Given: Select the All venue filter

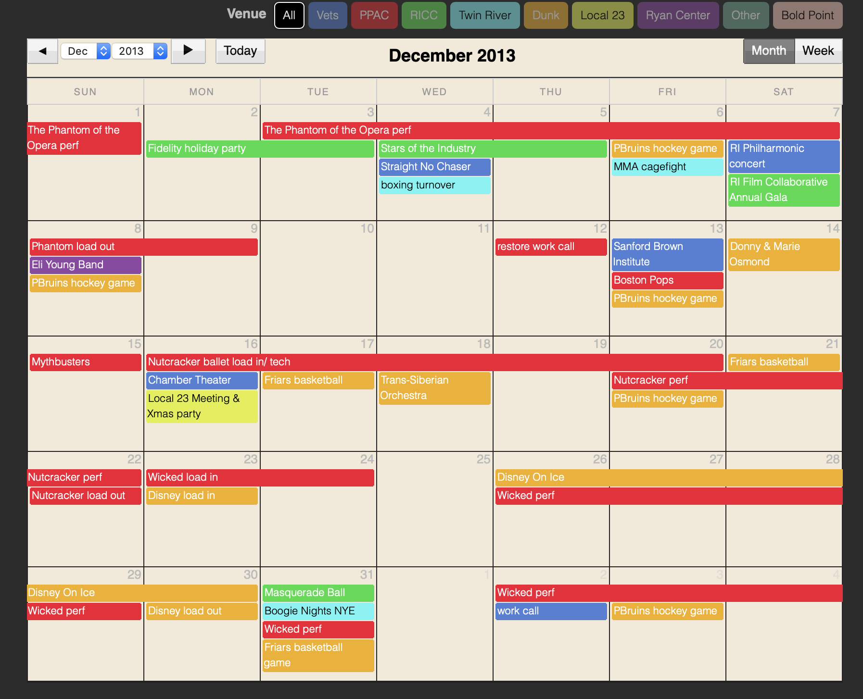Looking at the screenshot, I should [x=289, y=15].
